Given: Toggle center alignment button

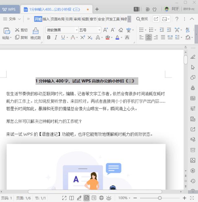Looking at the screenshot, I should [x=148, y=37].
